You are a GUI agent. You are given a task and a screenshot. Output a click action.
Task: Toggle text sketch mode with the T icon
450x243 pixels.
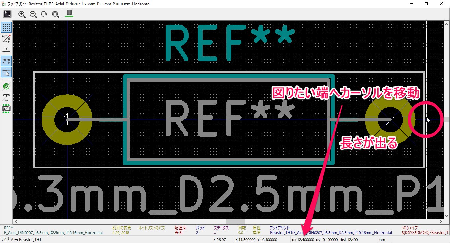pyautogui.click(x=6, y=97)
